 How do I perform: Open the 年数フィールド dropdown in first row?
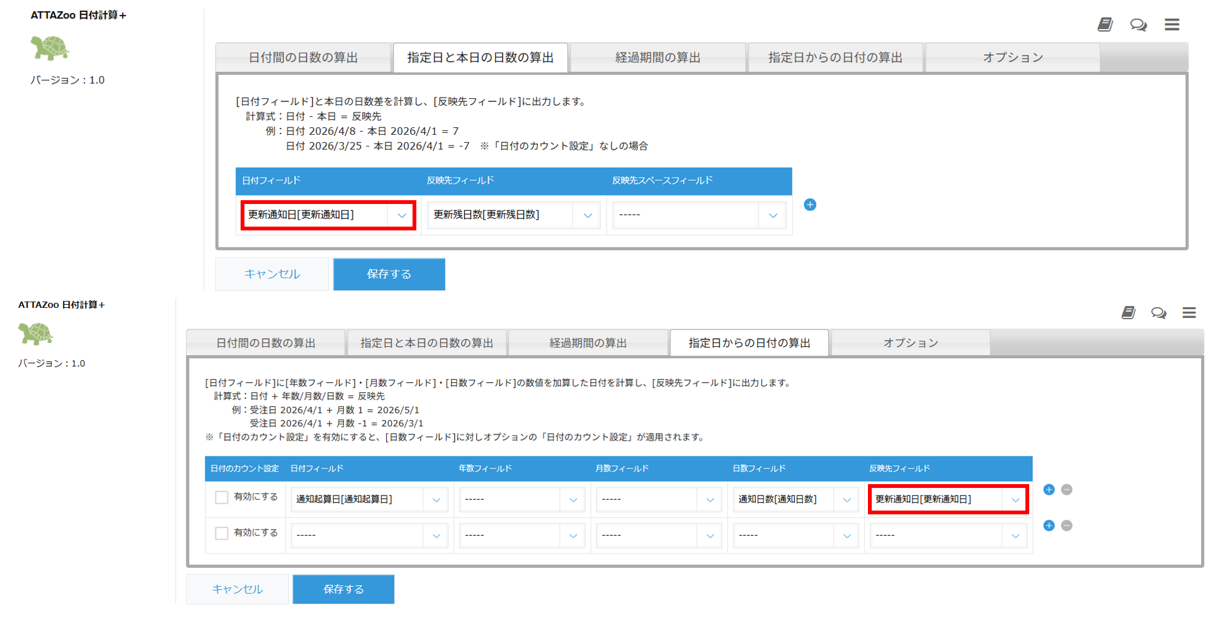522,499
